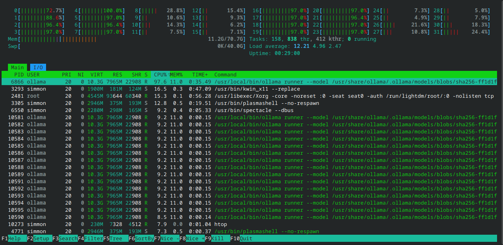Click the PRI column header
This screenshot has height=245, width=503.
click(x=67, y=74)
